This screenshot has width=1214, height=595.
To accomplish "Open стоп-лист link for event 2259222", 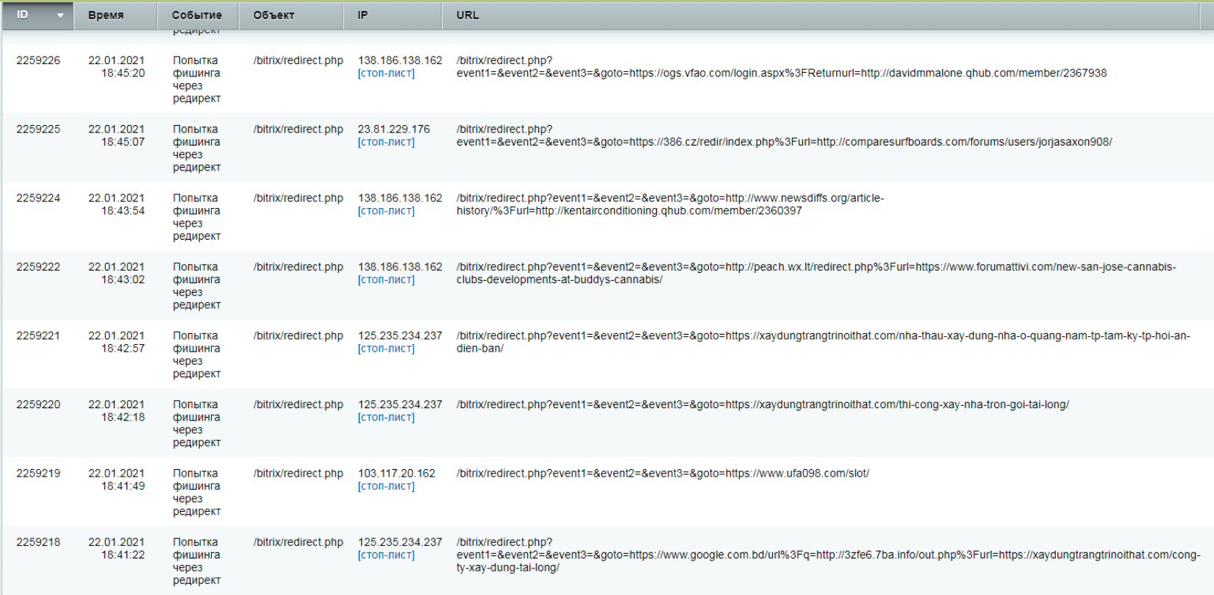I will [386, 279].
